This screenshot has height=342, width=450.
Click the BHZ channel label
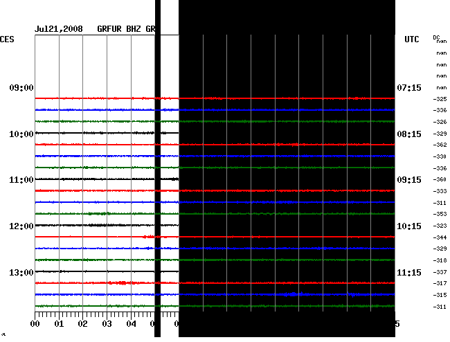coord(134,29)
